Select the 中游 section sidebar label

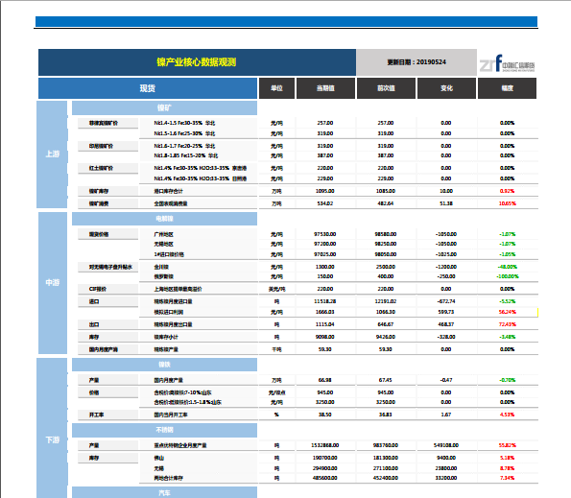pos(53,283)
